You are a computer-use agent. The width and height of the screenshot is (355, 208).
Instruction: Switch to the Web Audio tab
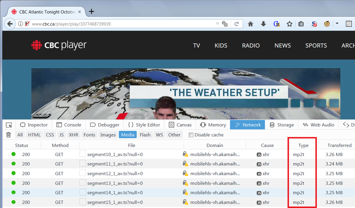(319, 125)
